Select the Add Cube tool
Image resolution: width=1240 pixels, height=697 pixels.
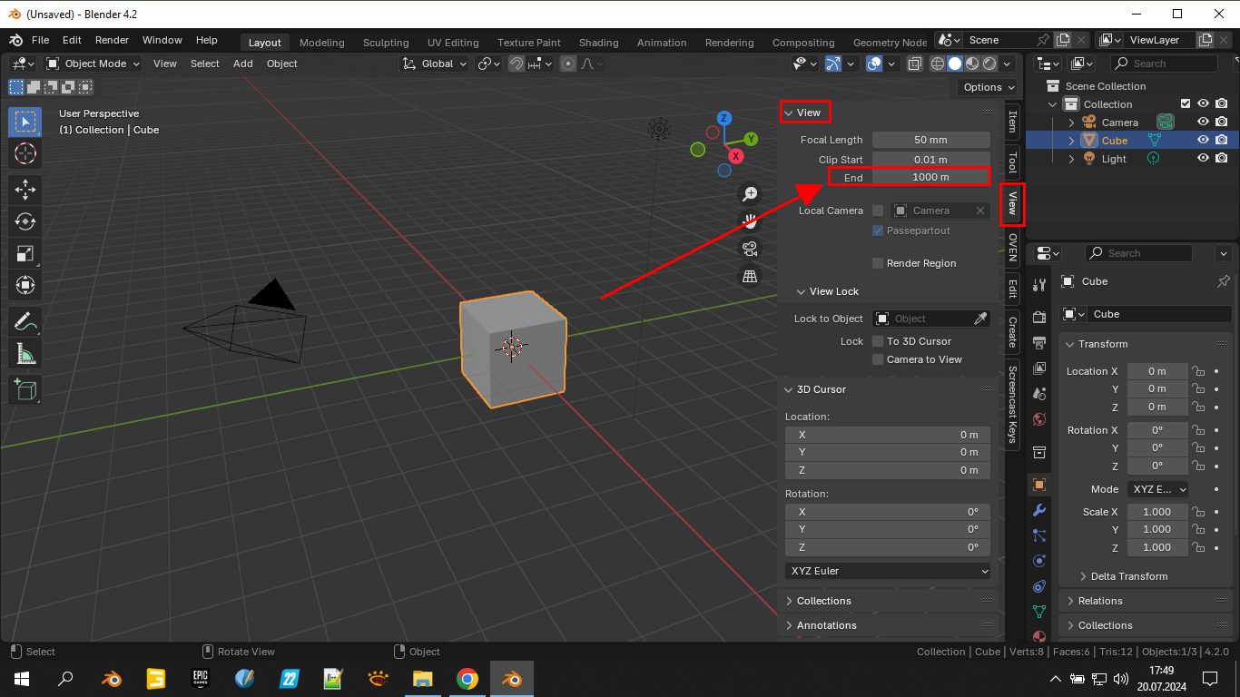[25, 390]
